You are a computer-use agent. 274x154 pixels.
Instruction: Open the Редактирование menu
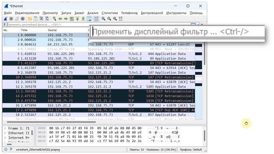[27, 13]
